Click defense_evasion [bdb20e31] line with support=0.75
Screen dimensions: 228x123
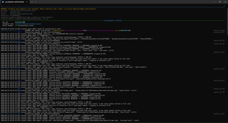click(x=51, y=71)
